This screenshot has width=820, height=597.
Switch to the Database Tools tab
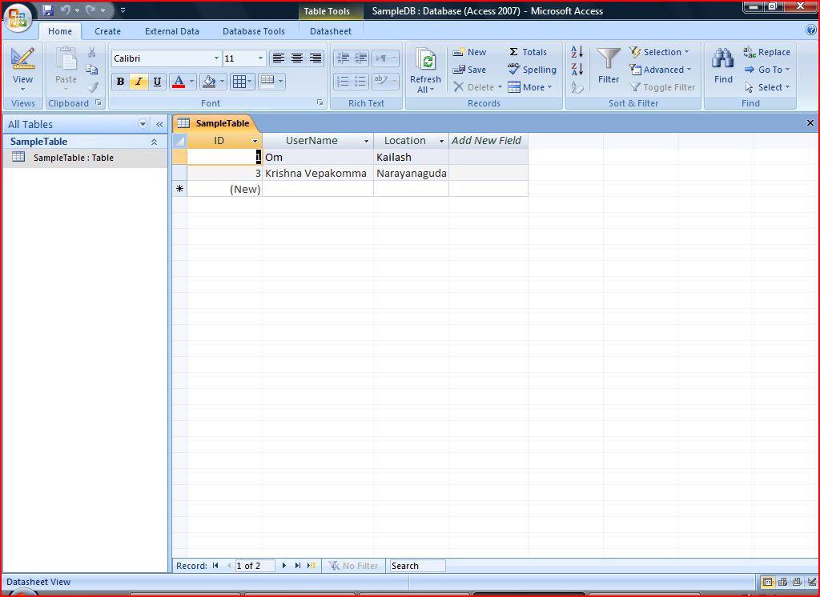pos(254,31)
